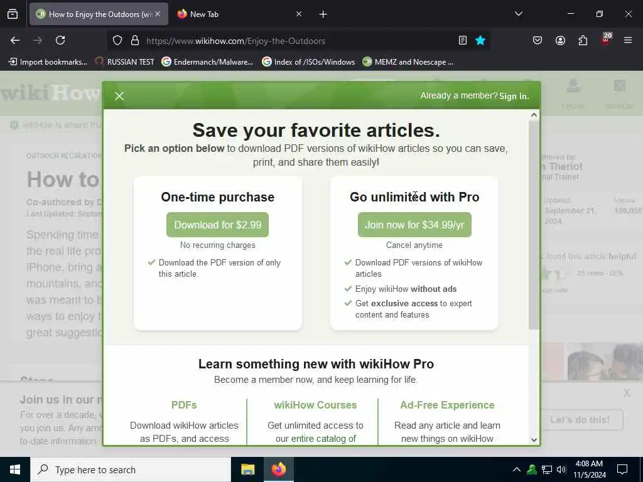Reload the current page
643x482 pixels.
click(60, 40)
